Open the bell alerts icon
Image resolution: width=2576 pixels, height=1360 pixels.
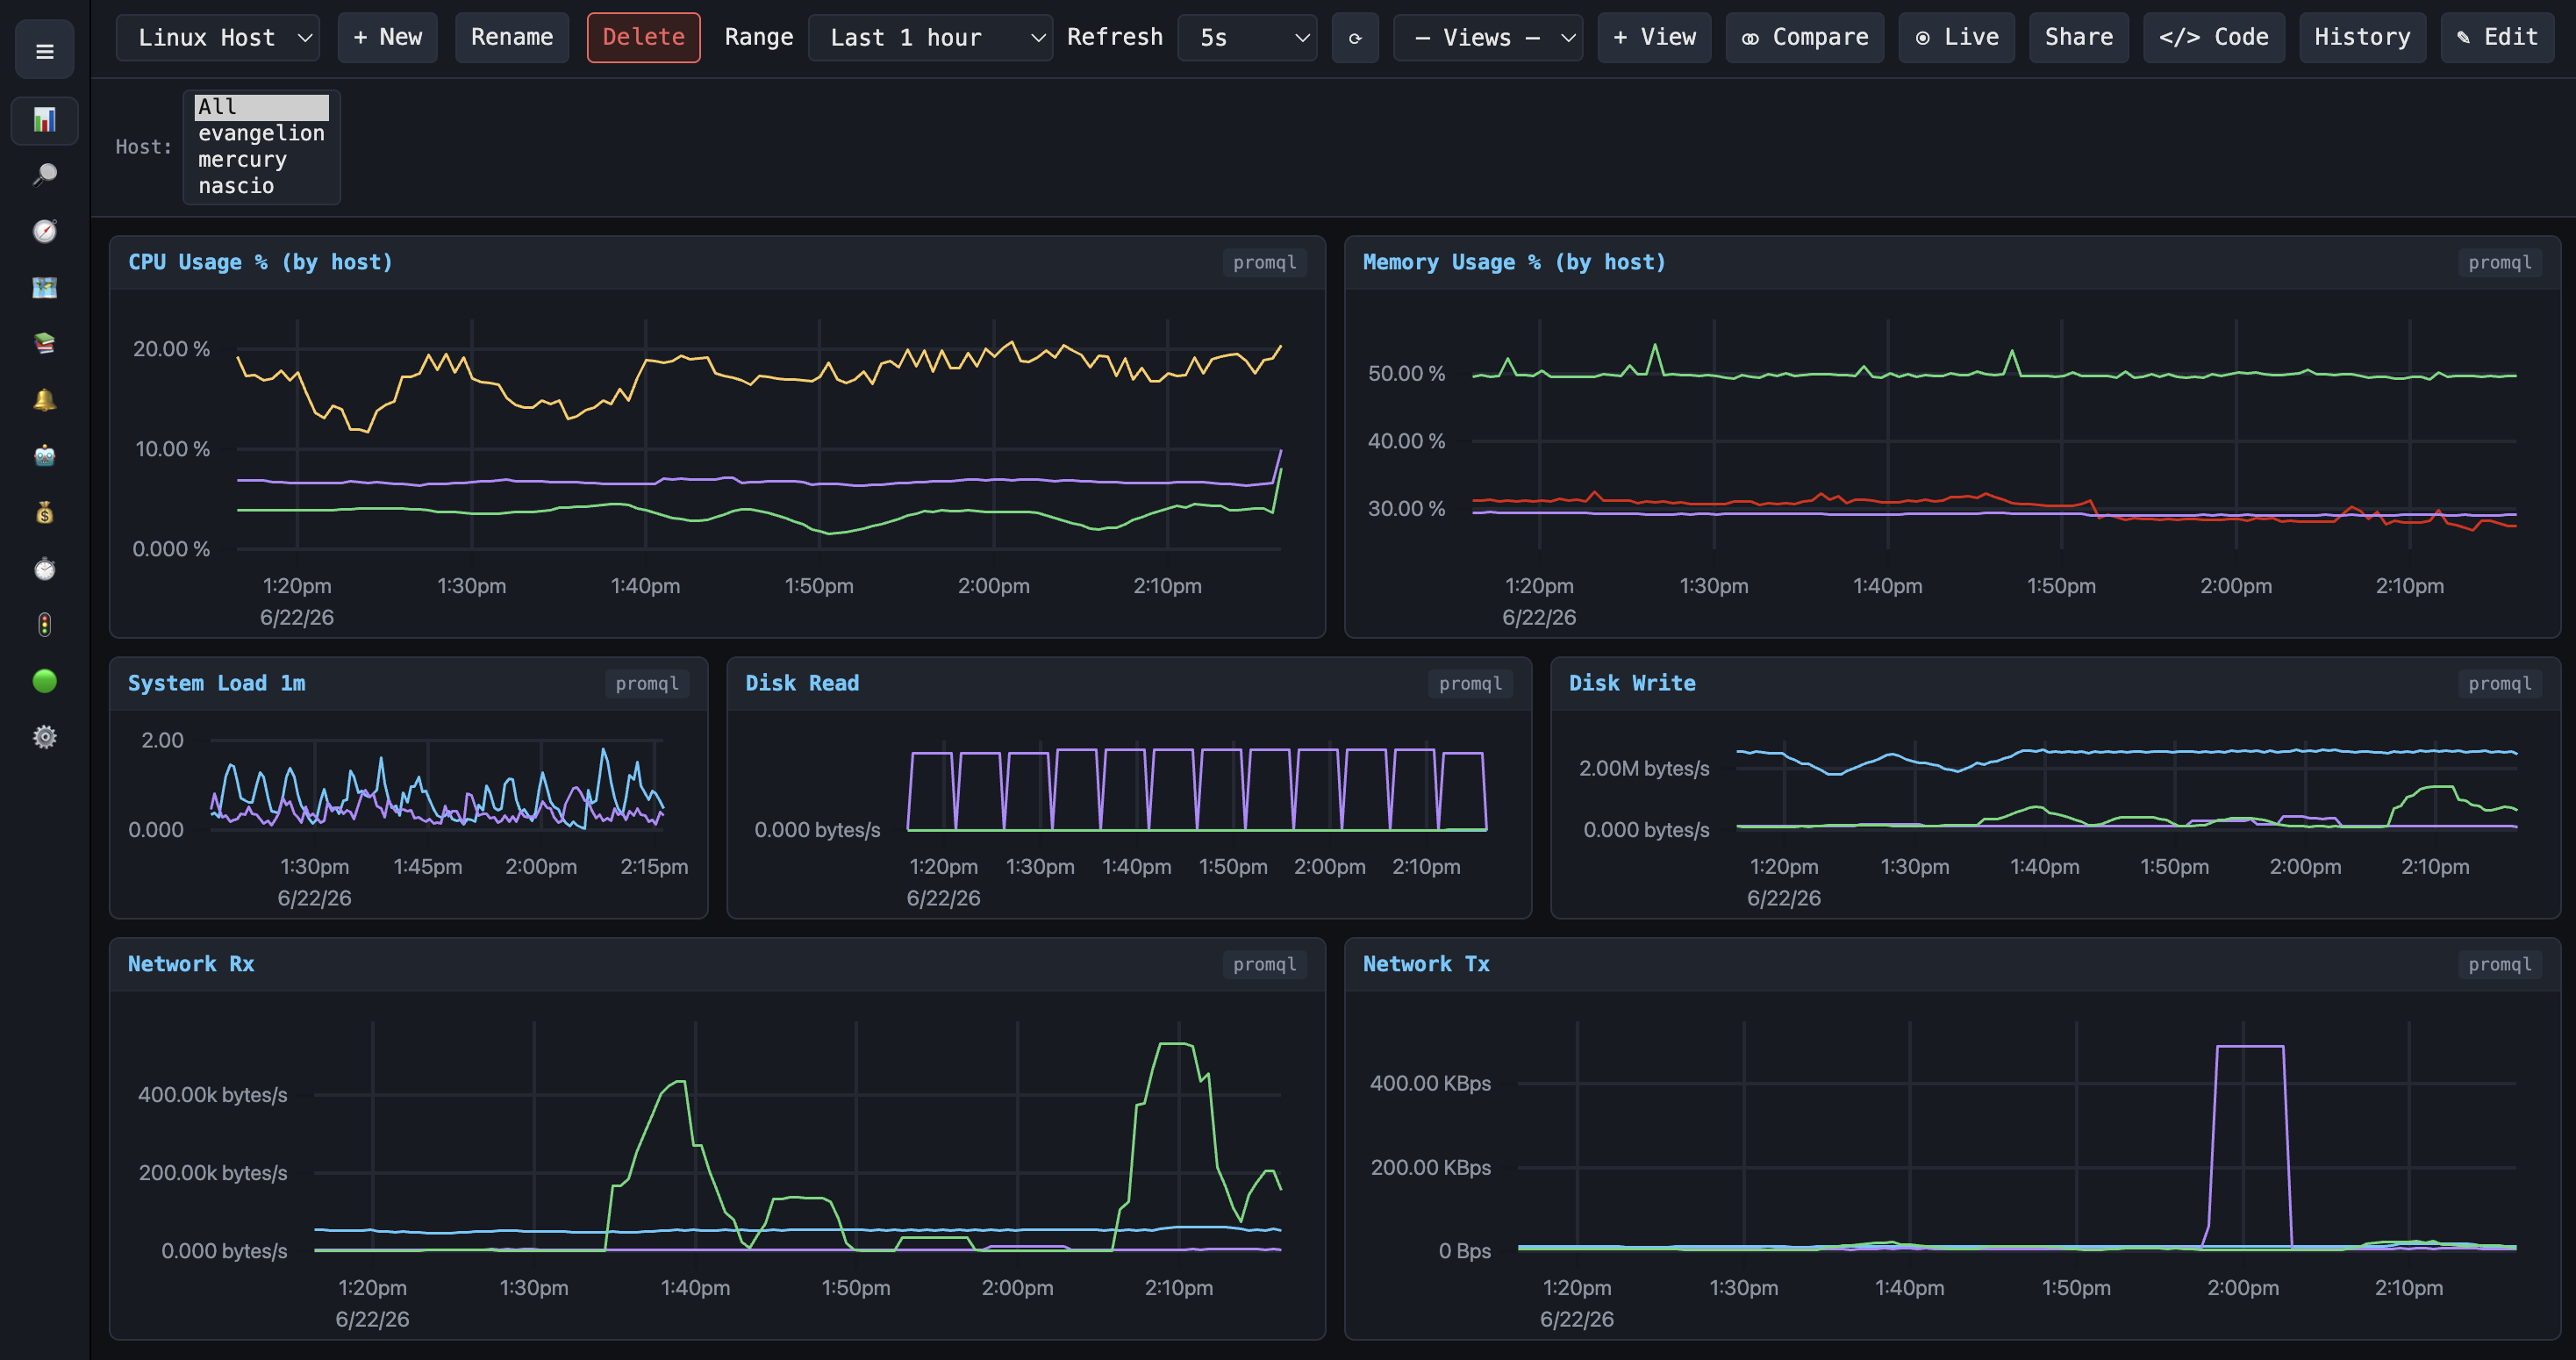coord(44,400)
